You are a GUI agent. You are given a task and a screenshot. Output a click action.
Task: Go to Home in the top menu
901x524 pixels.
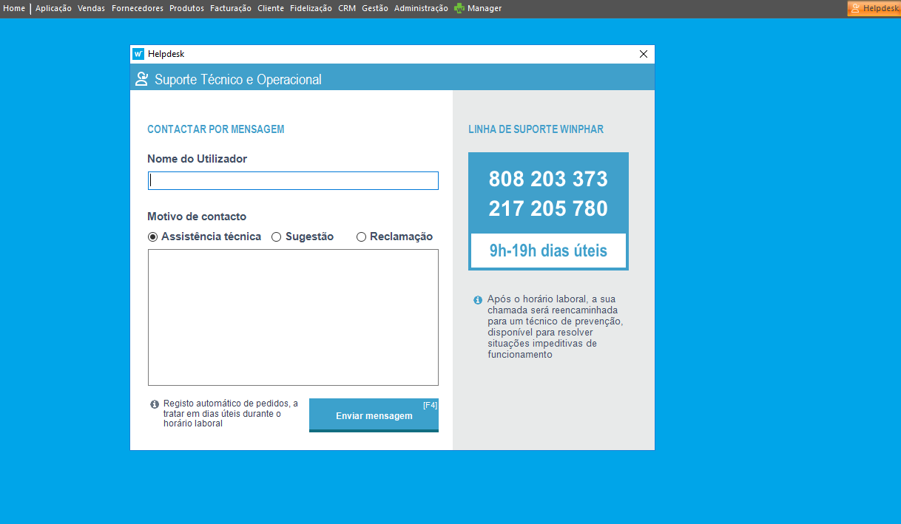pyautogui.click(x=14, y=8)
